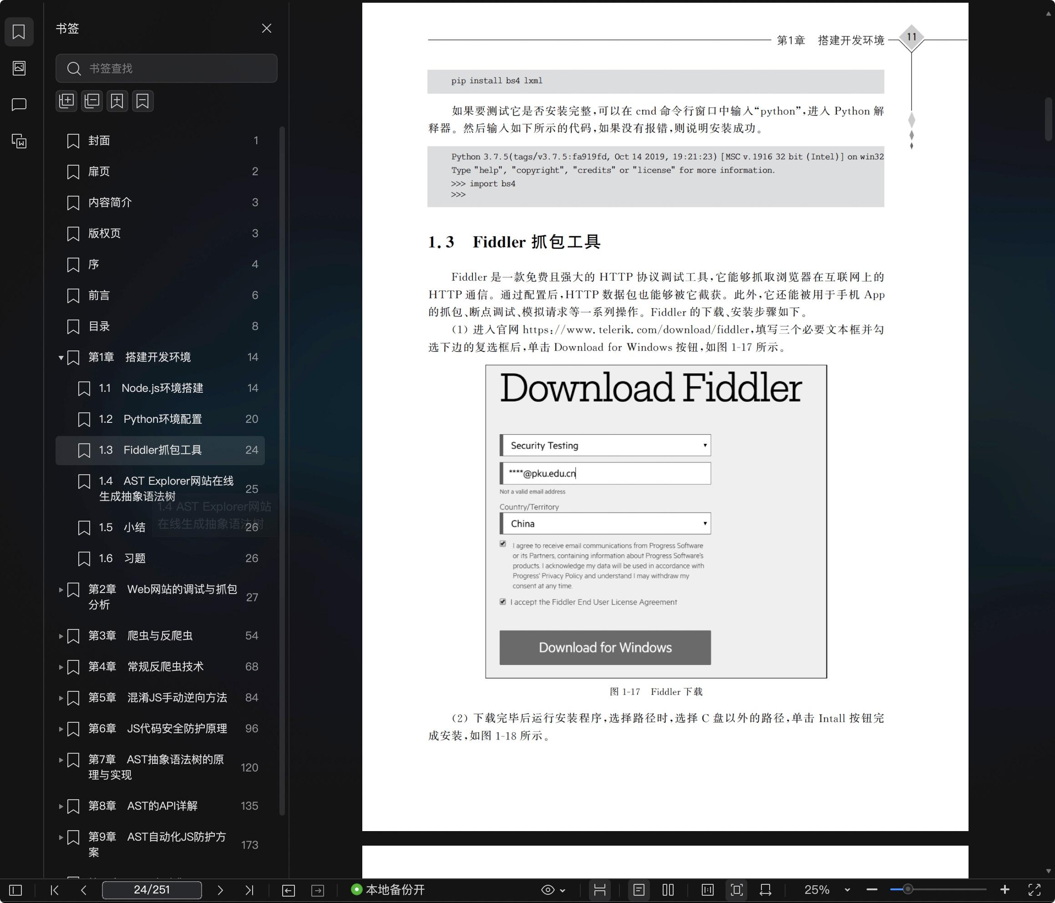1055x903 pixels.
Task: Open 1.6 习题 bookmark
Action: click(160, 559)
